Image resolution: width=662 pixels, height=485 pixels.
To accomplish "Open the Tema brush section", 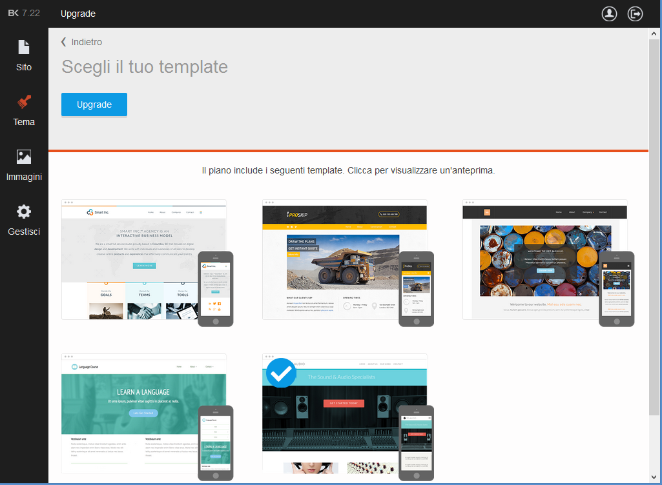I will [24, 110].
